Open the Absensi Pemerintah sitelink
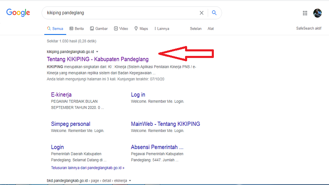 (x=157, y=147)
